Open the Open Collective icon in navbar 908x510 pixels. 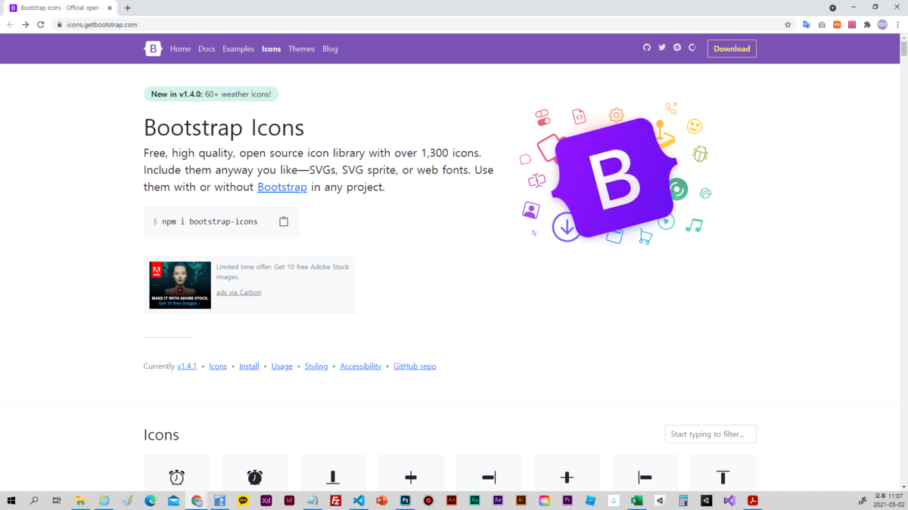pos(692,48)
